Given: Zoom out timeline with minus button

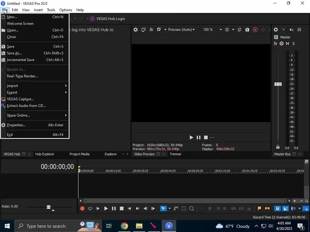Looking at the screenshot, I should pos(301,201).
